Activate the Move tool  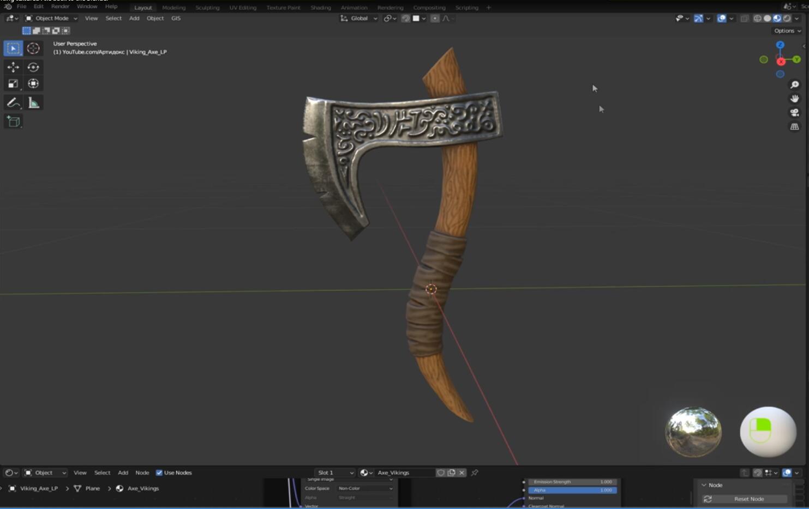[13, 67]
